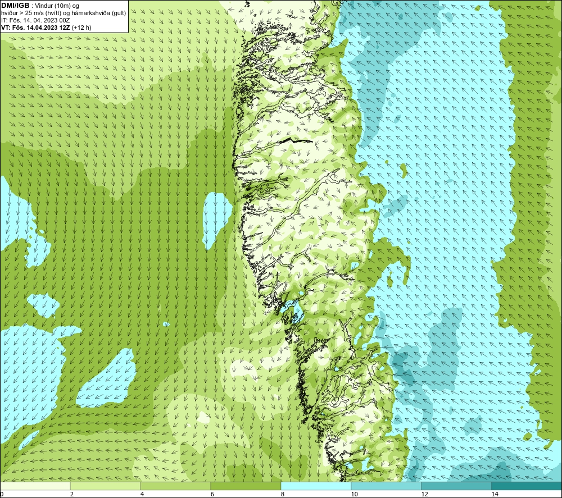Click the 4–6 m/s green color band
The image size is (562, 498).
[175, 486]
